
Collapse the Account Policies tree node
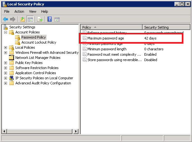(5, 32)
